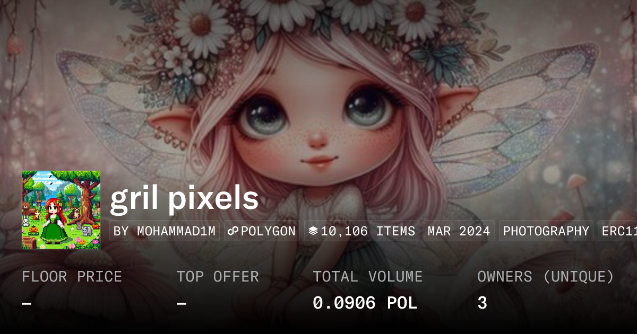Screen dimensions: 637x334
Task: Select the POLYGON chain badge text
Action: (x=268, y=231)
